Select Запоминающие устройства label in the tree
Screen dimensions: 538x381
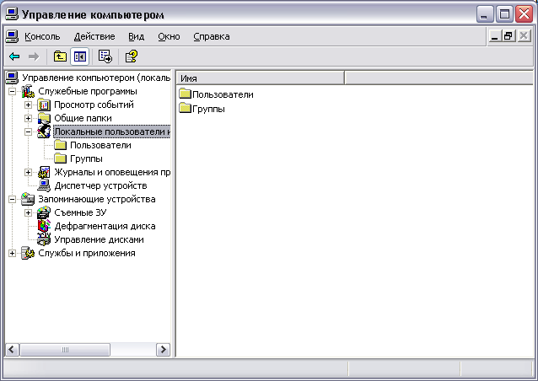97,199
